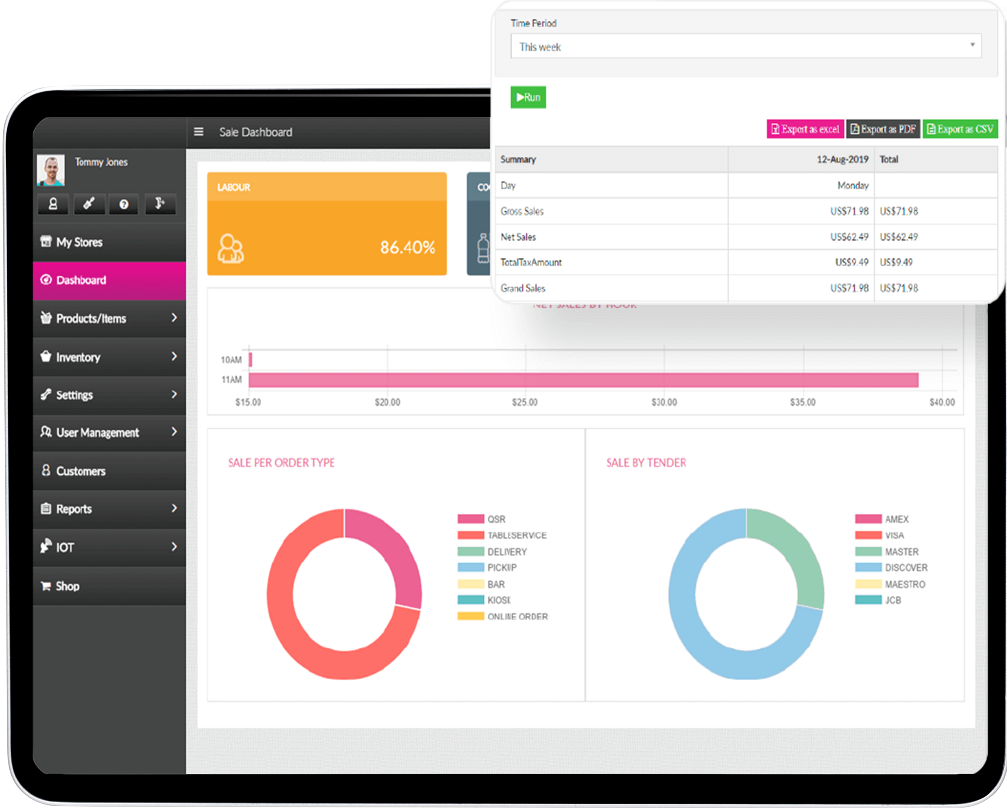Click the hamburger menu beside Sale Dashboard
Screen dimensions: 1007x808
(199, 132)
